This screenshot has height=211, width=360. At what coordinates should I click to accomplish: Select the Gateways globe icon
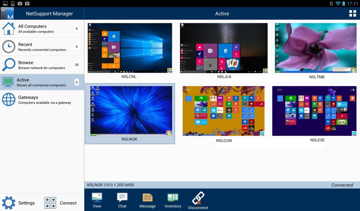click(x=8, y=99)
